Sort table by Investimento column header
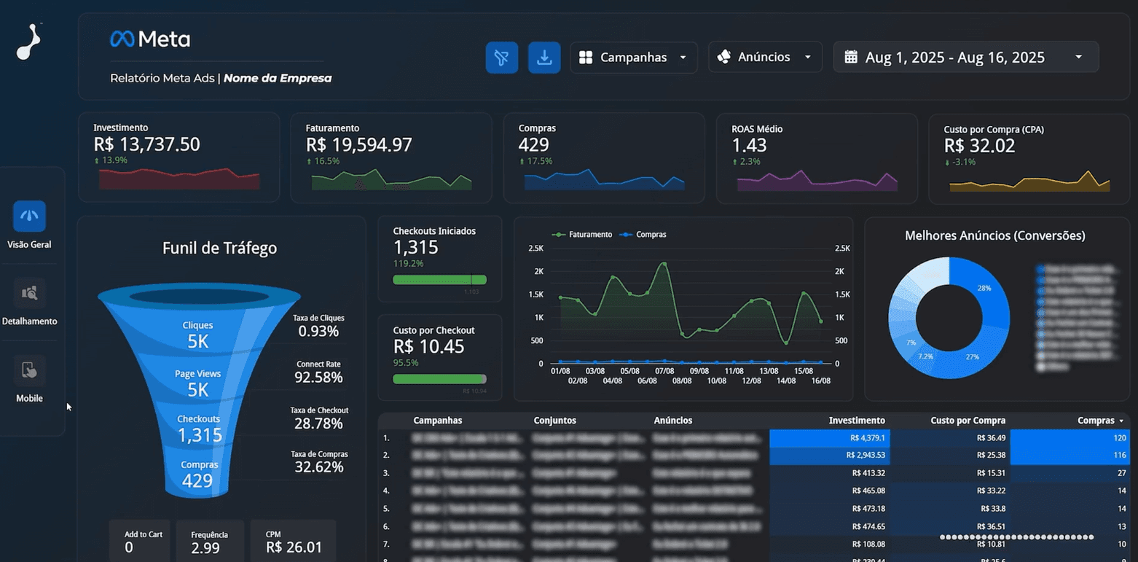This screenshot has width=1138, height=562. click(856, 421)
